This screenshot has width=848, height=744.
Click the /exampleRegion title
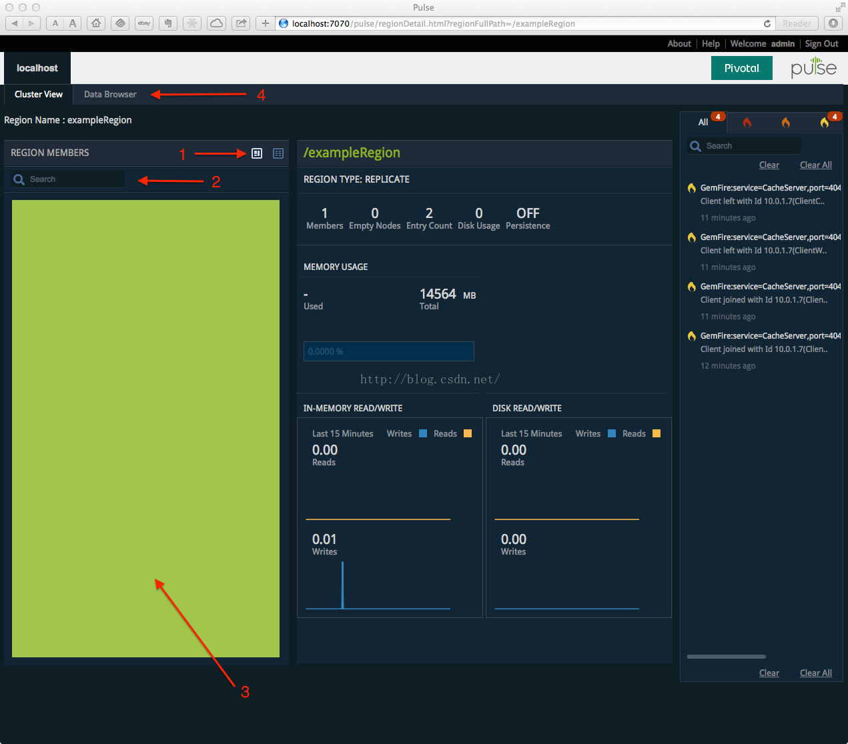coord(352,153)
